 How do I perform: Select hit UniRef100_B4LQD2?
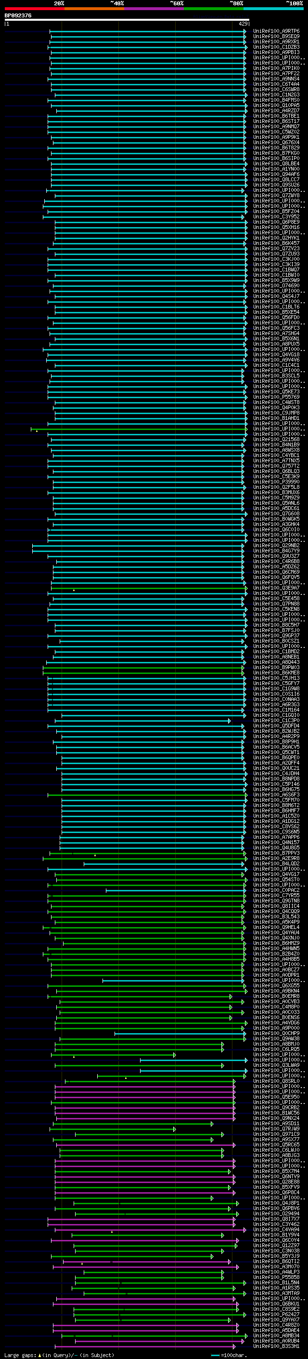tap(276, 864)
